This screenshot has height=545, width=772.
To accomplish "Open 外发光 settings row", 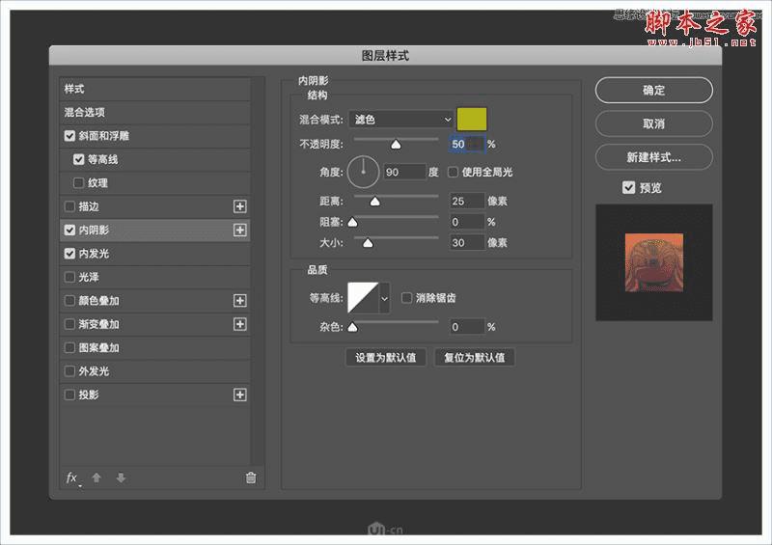I will pos(154,371).
